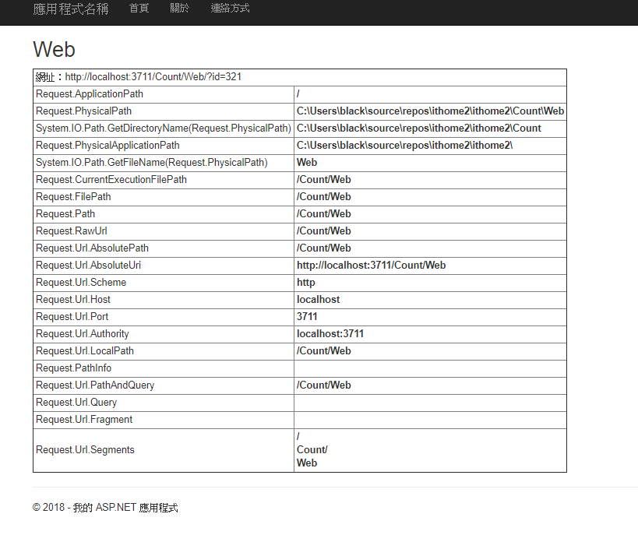Click Request.Url.Port label
The height and width of the screenshot is (549, 638).
click(72, 316)
